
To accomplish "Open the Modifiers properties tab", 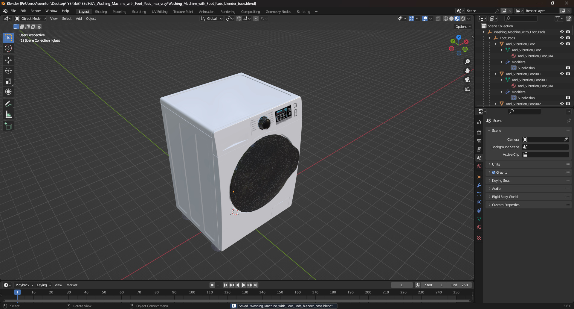I will 479,185.
